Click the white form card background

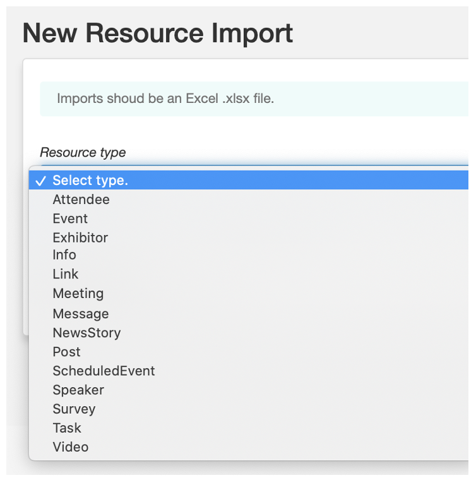(246, 131)
